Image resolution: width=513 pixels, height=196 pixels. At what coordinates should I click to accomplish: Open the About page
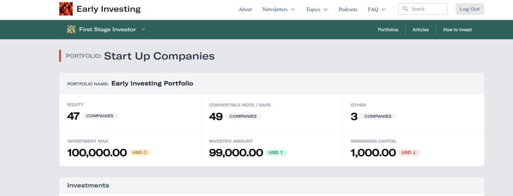pyautogui.click(x=245, y=10)
